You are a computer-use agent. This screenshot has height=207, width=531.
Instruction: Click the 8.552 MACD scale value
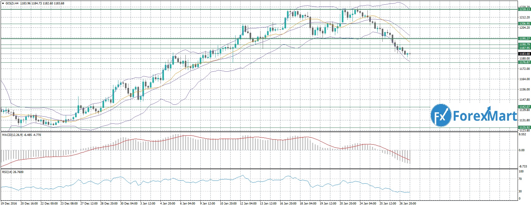[523, 134]
